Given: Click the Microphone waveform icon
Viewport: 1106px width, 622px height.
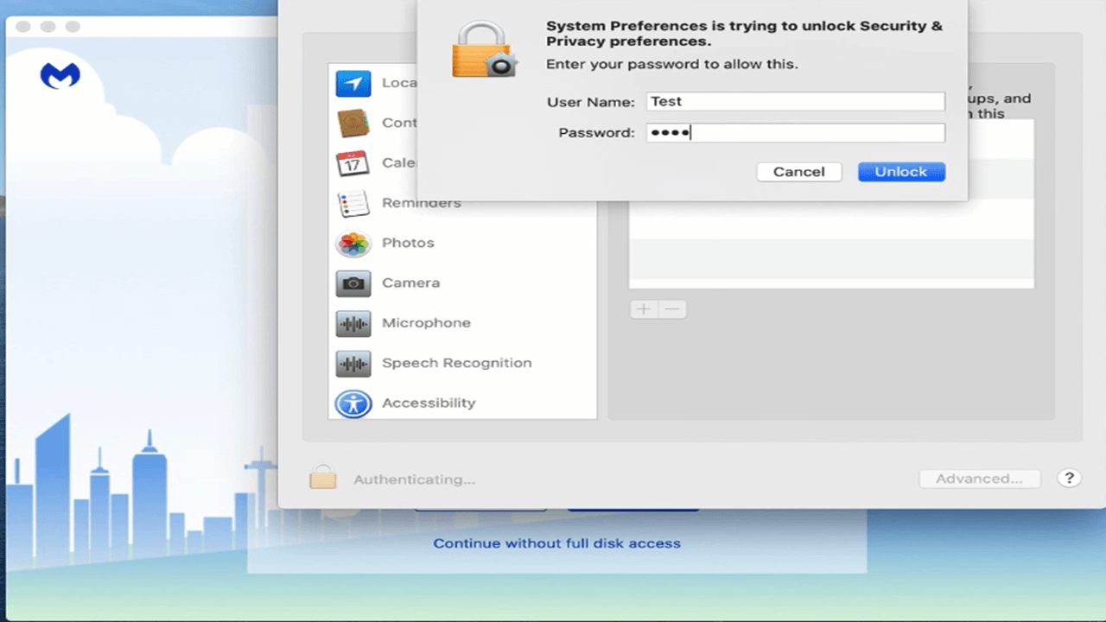Looking at the screenshot, I should pyautogui.click(x=353, y=323).
